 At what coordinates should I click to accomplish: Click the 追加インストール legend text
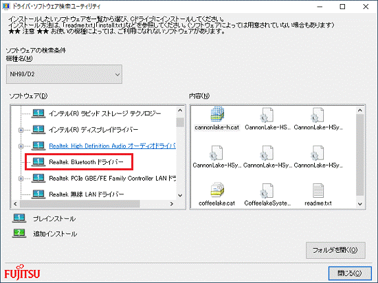point(55,234)
